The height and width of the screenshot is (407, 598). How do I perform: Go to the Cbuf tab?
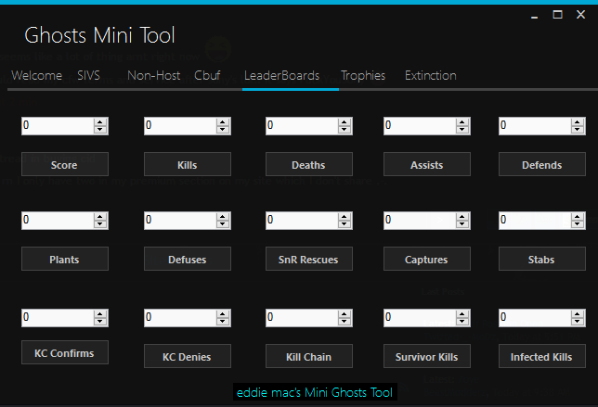point(207,75)
